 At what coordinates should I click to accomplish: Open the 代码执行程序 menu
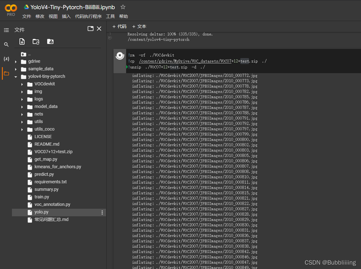point(88,16)
